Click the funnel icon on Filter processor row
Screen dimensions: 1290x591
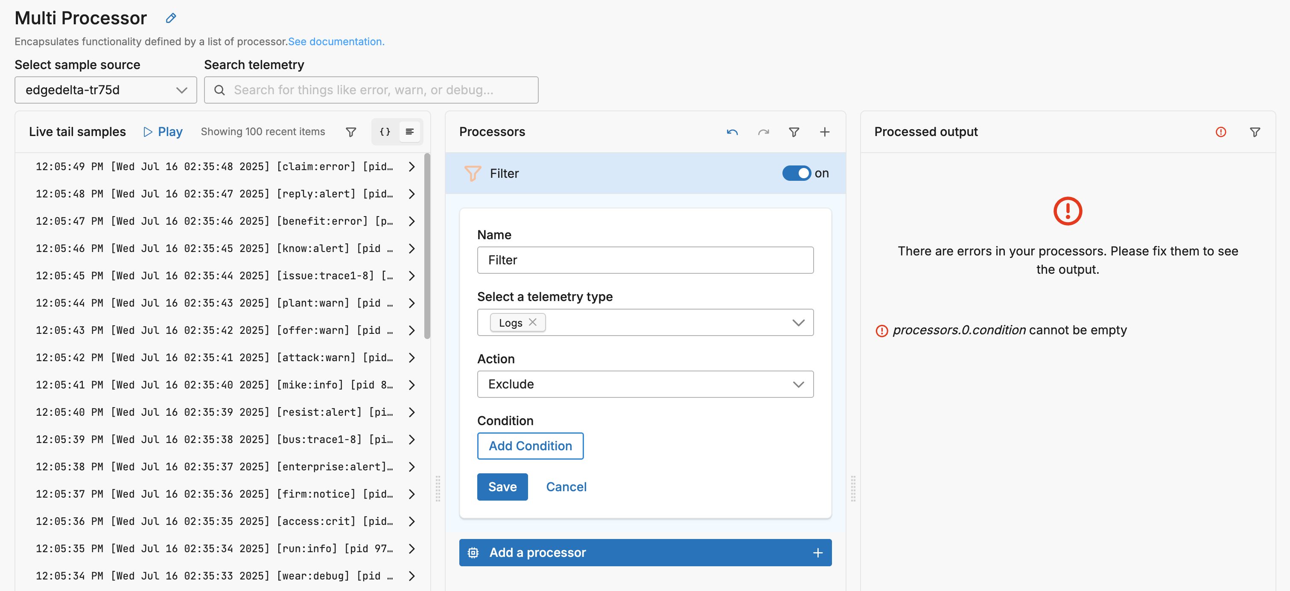coord(472,173)
